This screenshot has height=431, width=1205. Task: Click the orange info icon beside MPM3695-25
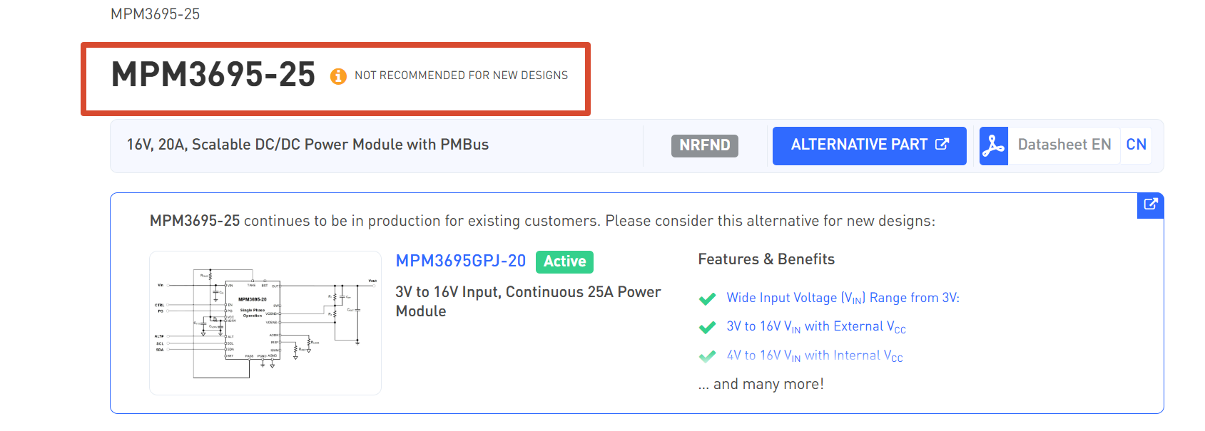tap(338, 76)
